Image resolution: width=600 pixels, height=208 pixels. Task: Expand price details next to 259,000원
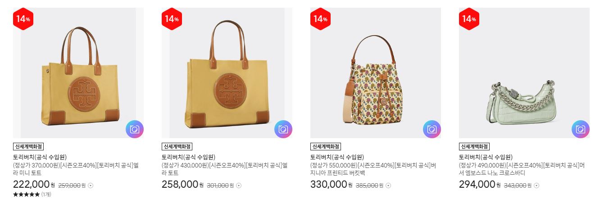[91, 185]
